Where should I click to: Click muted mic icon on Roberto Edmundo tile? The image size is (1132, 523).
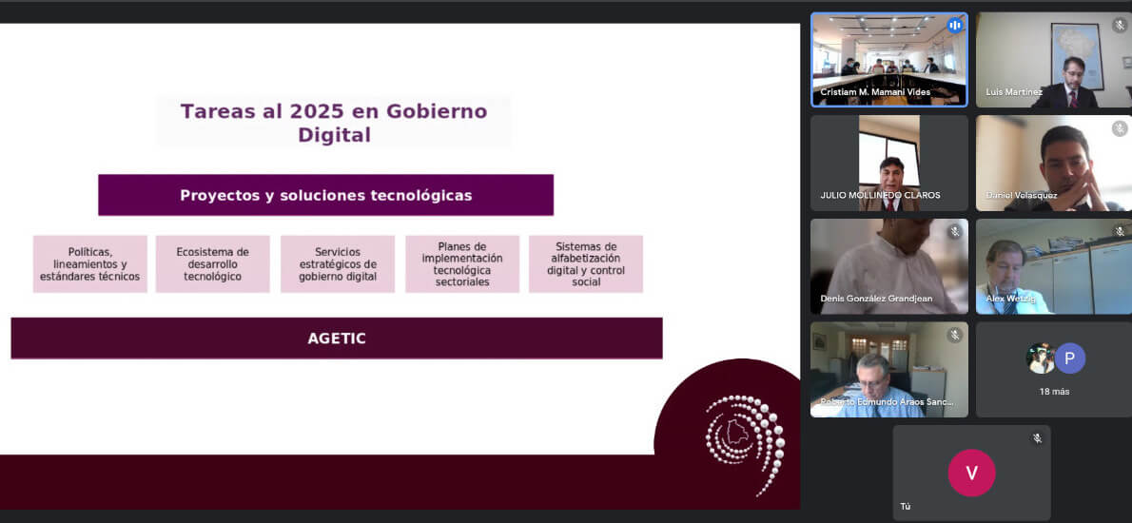[954, 336]
